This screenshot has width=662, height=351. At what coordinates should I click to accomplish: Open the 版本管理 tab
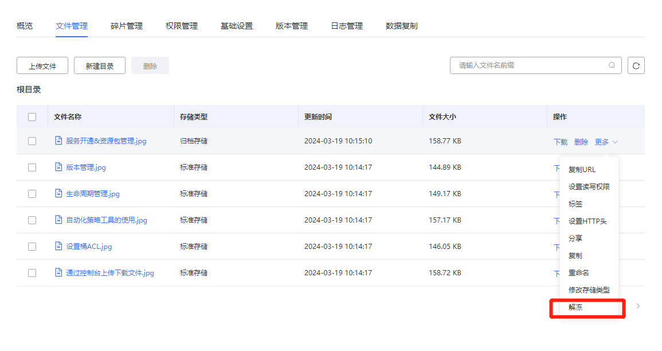291,26
